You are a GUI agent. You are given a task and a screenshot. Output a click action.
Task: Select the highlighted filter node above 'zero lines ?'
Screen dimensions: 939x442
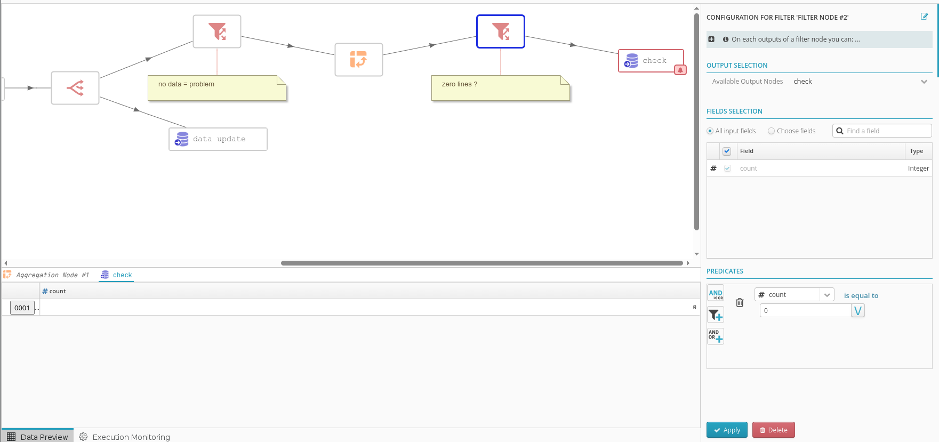501,31
